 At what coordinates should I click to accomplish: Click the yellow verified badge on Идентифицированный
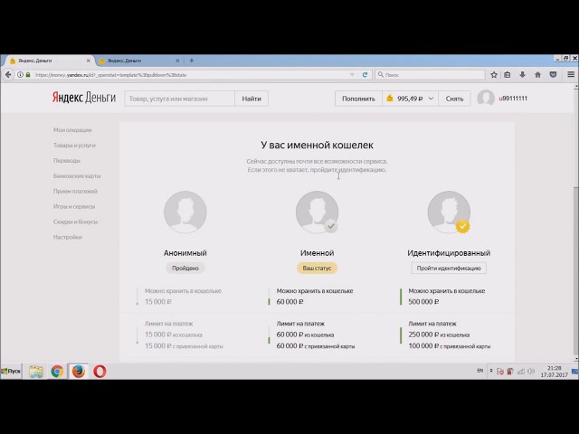click(462, 226)
